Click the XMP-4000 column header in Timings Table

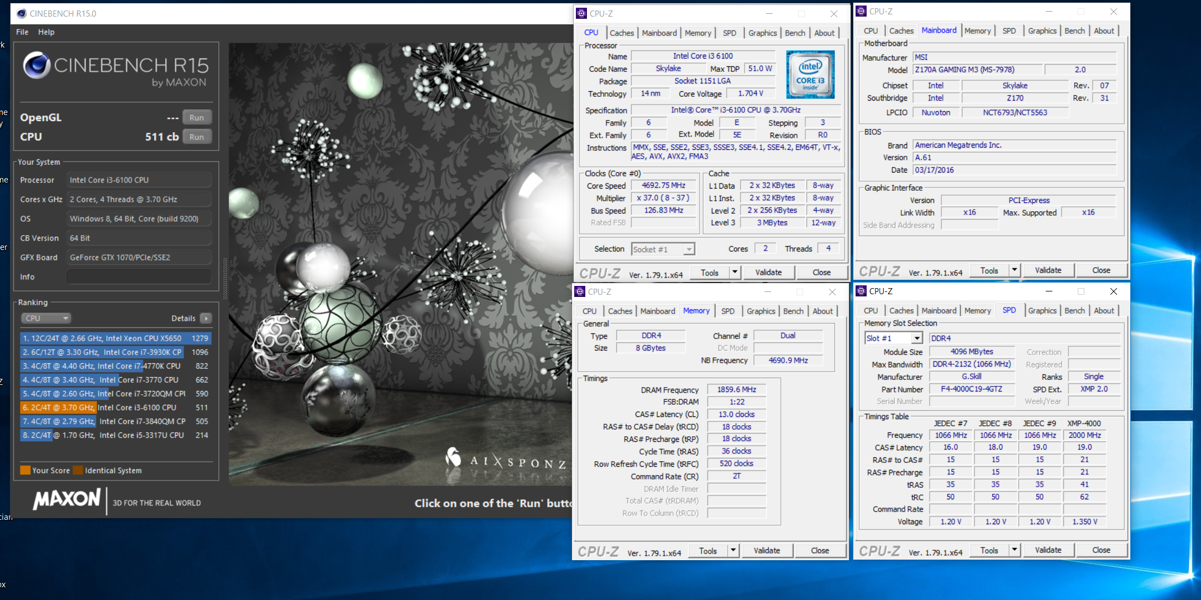coord(1084,423)
